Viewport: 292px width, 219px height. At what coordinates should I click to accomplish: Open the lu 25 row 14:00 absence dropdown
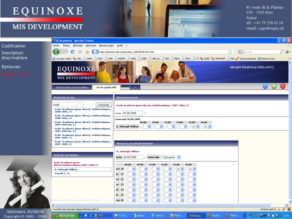[168, 195]
